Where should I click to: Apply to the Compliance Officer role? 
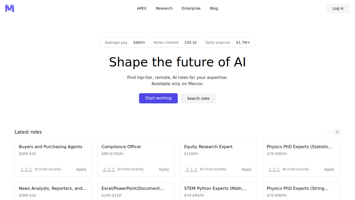coord(164,169)
